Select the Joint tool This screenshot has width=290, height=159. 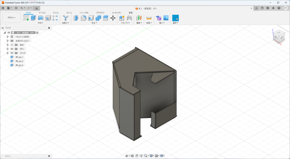[x=129, y=18]
